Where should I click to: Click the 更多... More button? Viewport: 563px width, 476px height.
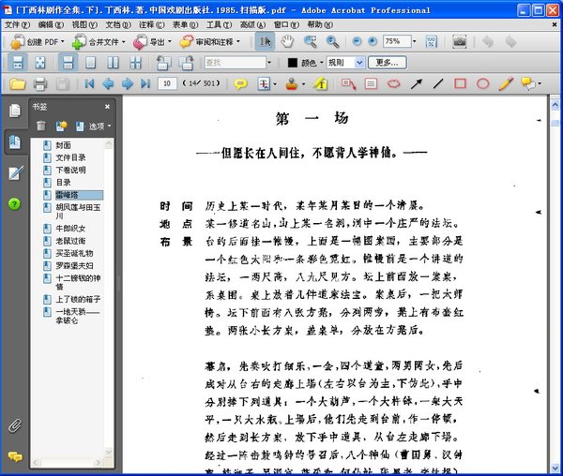point(387,63)
